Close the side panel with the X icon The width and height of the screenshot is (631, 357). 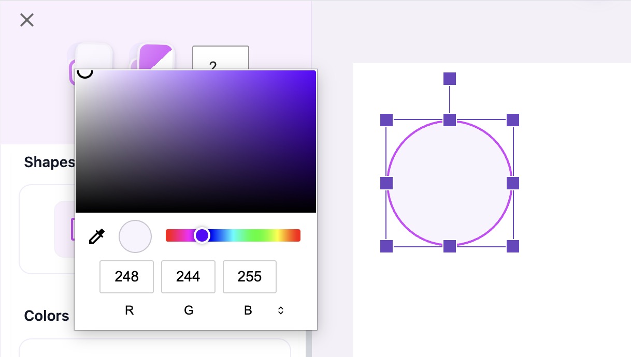[x=27, y=20]
